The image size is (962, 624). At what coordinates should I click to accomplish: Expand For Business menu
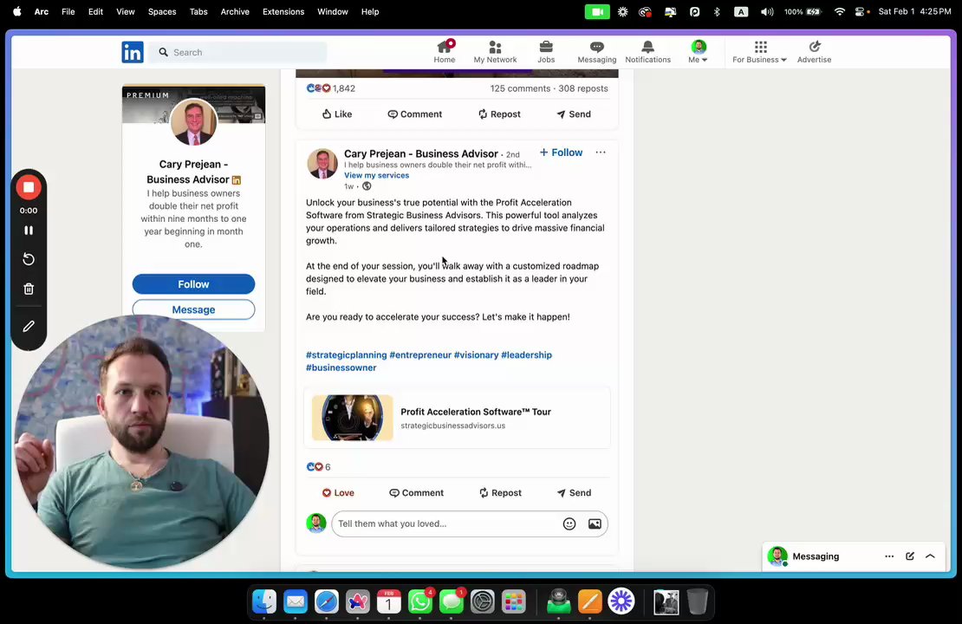click(759, 52)
